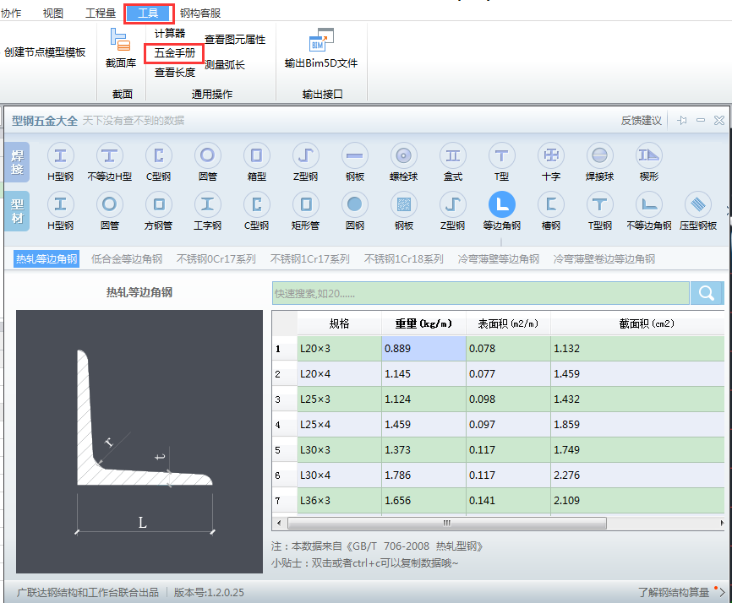Select the T型钢 profile icon
Image resolution: width=732 pixels, height=603 pixels.
[x=599, y=204]
